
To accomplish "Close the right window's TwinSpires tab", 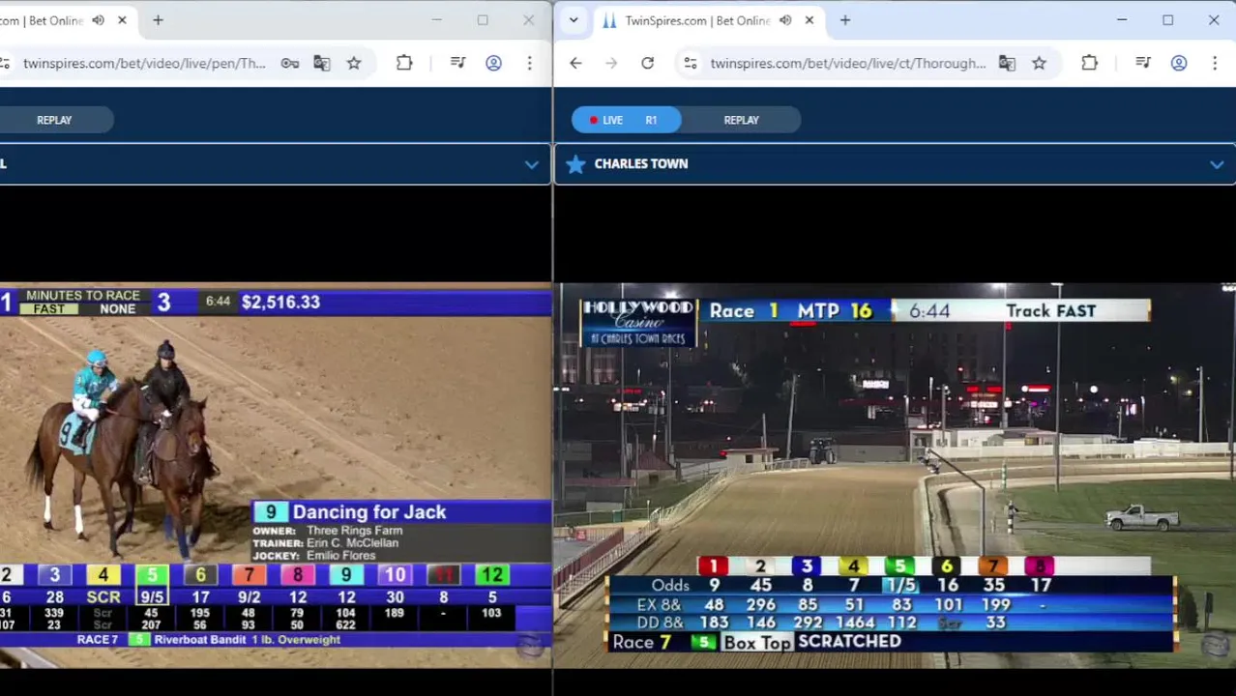I will [809, 20].
